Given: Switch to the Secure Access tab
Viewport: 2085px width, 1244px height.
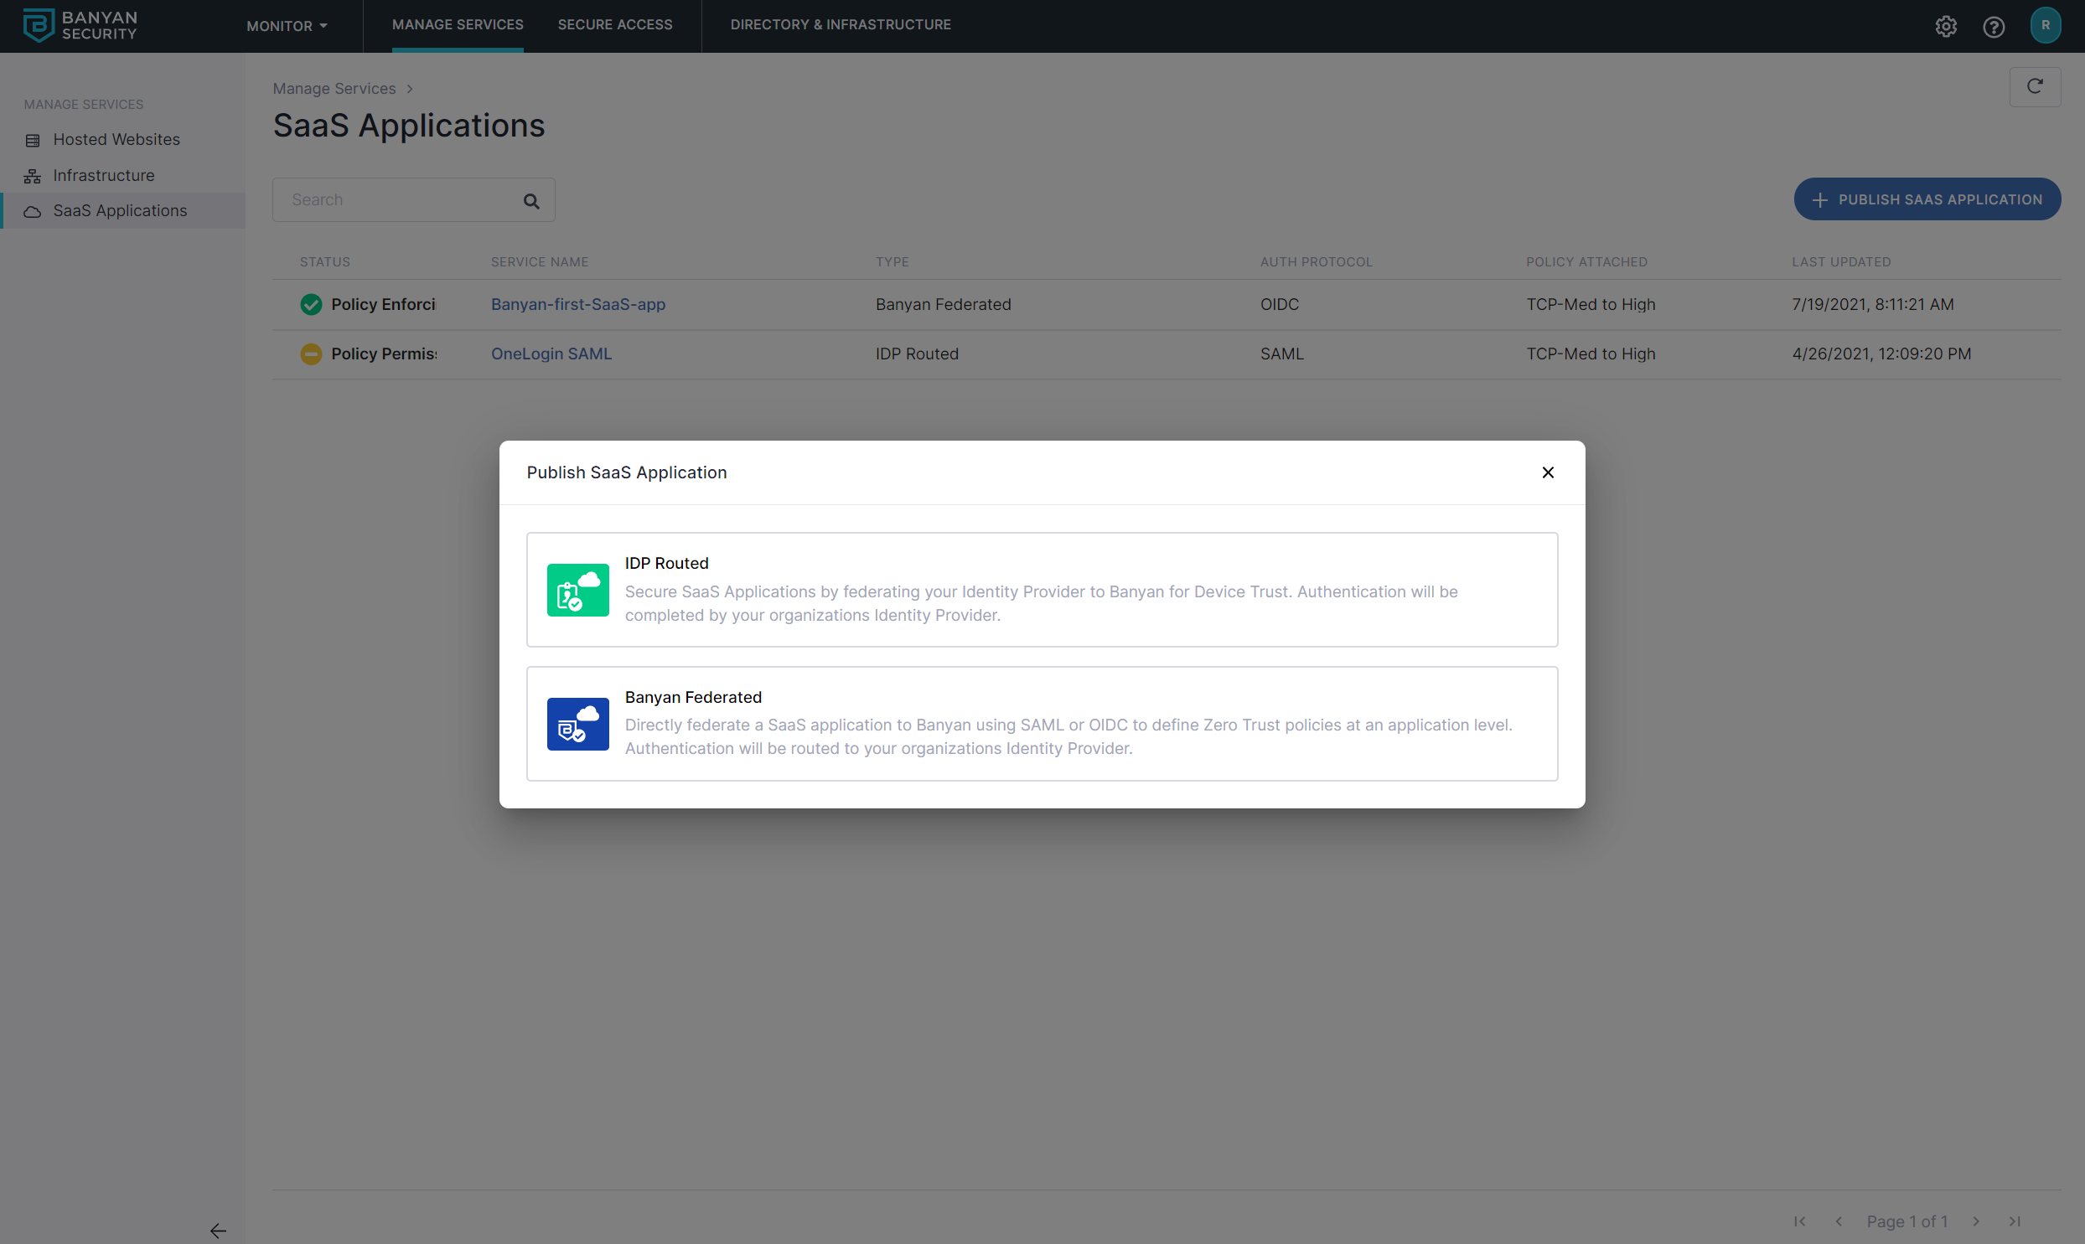Looking at the screenshot, I should click(x=614, y=25).
